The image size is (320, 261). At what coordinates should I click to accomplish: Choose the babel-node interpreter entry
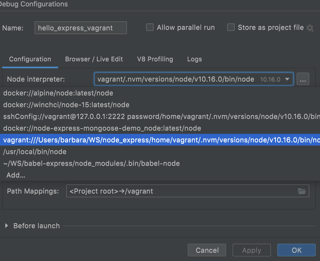pos(91,163)
